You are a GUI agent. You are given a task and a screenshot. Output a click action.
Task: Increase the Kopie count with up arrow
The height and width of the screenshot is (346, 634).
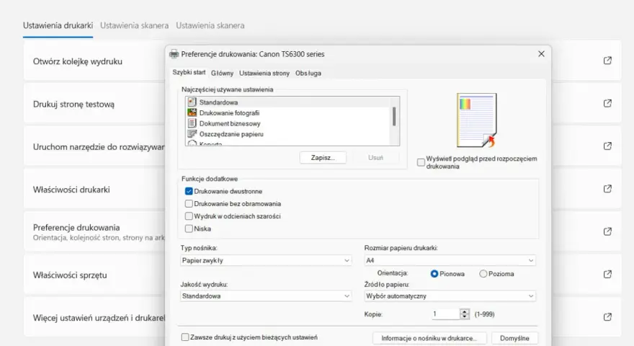pyautogui.click(x=465, y=311)
